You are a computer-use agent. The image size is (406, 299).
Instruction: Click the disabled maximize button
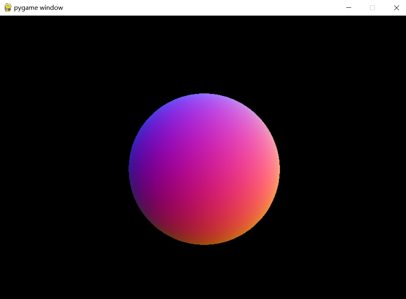click(372, 8)
